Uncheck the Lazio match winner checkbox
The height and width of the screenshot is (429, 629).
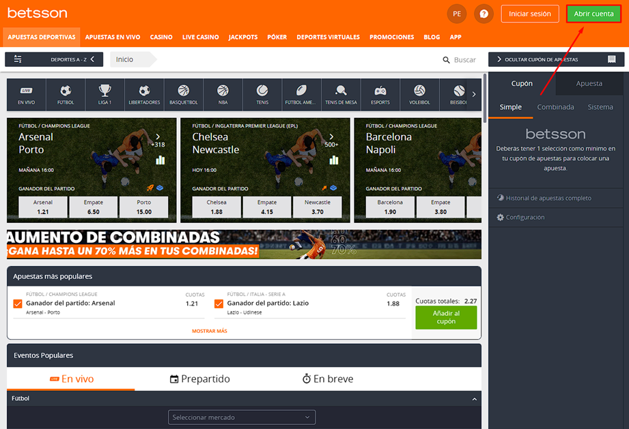(219, 304)
